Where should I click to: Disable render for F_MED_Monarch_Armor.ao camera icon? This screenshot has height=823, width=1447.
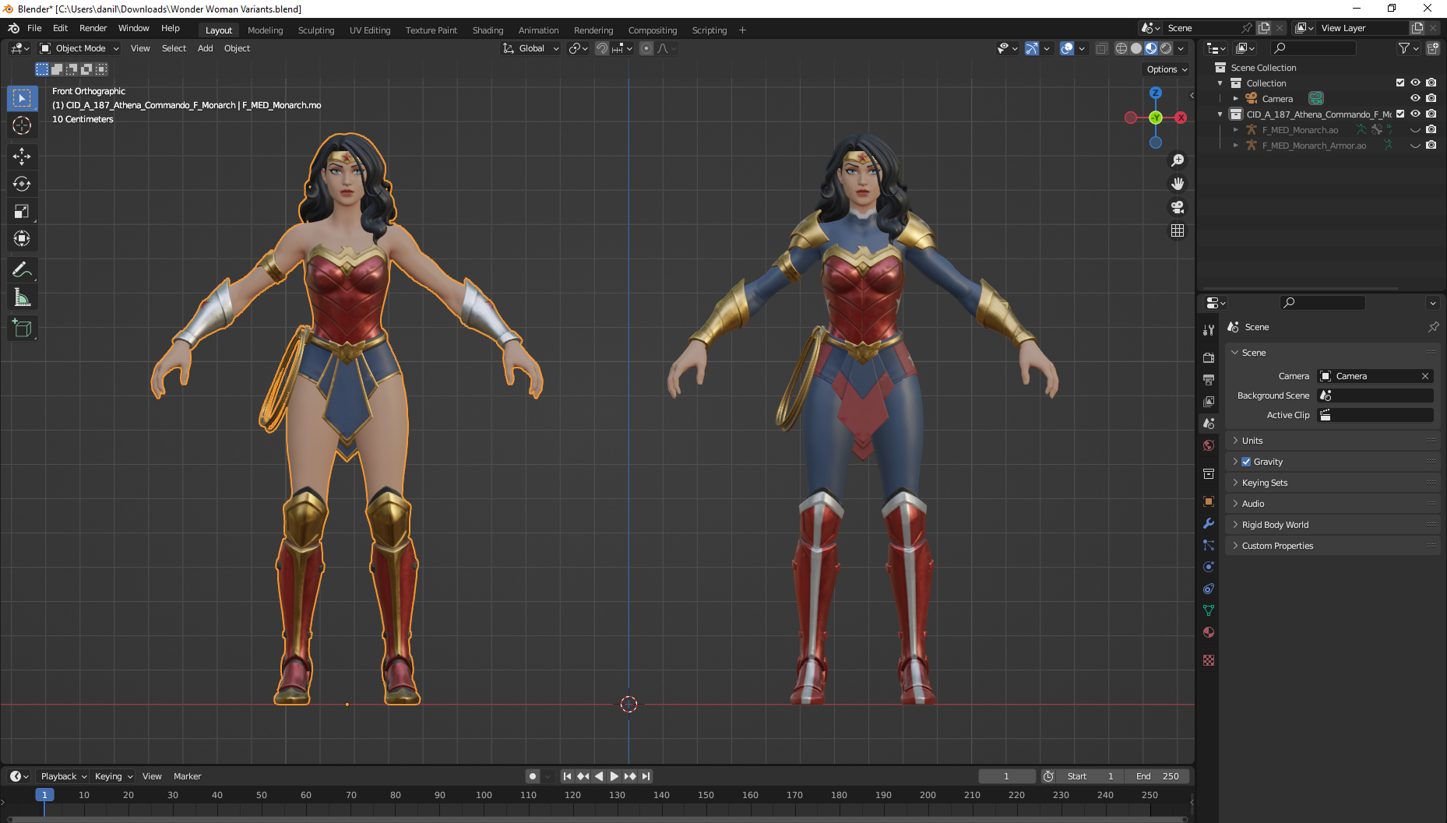tap(1431, 145)
